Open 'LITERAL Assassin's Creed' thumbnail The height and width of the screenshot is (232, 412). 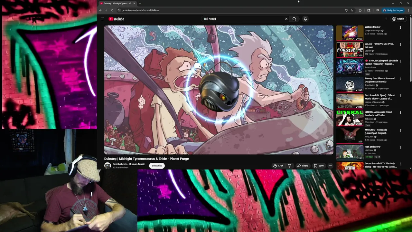click(350, 118)
